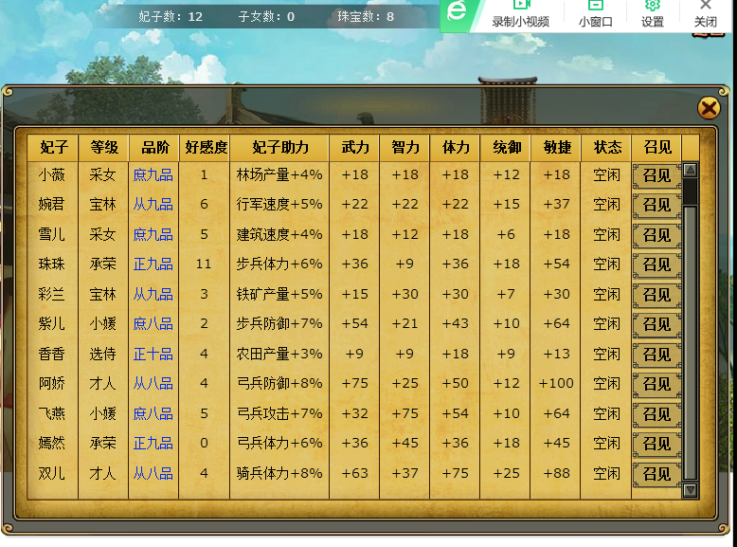
Task: Click 骑兵体力+8% bonus text
Action: tap(279, 473)
